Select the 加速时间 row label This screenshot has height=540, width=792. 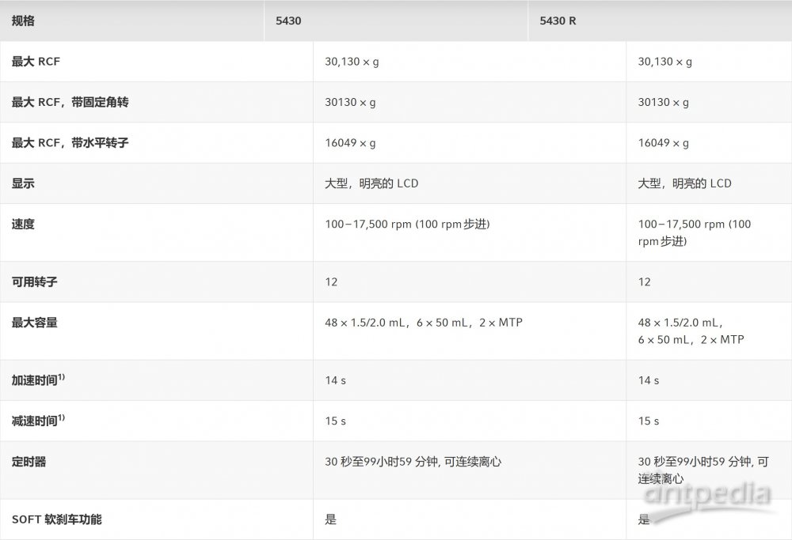pyautogui.click(x=39, y=380)
